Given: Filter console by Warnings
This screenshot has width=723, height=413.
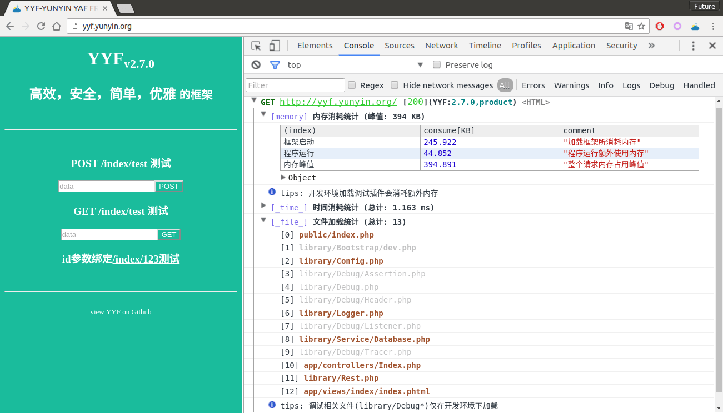Looking at the screenshot, I should click(571, 85).
